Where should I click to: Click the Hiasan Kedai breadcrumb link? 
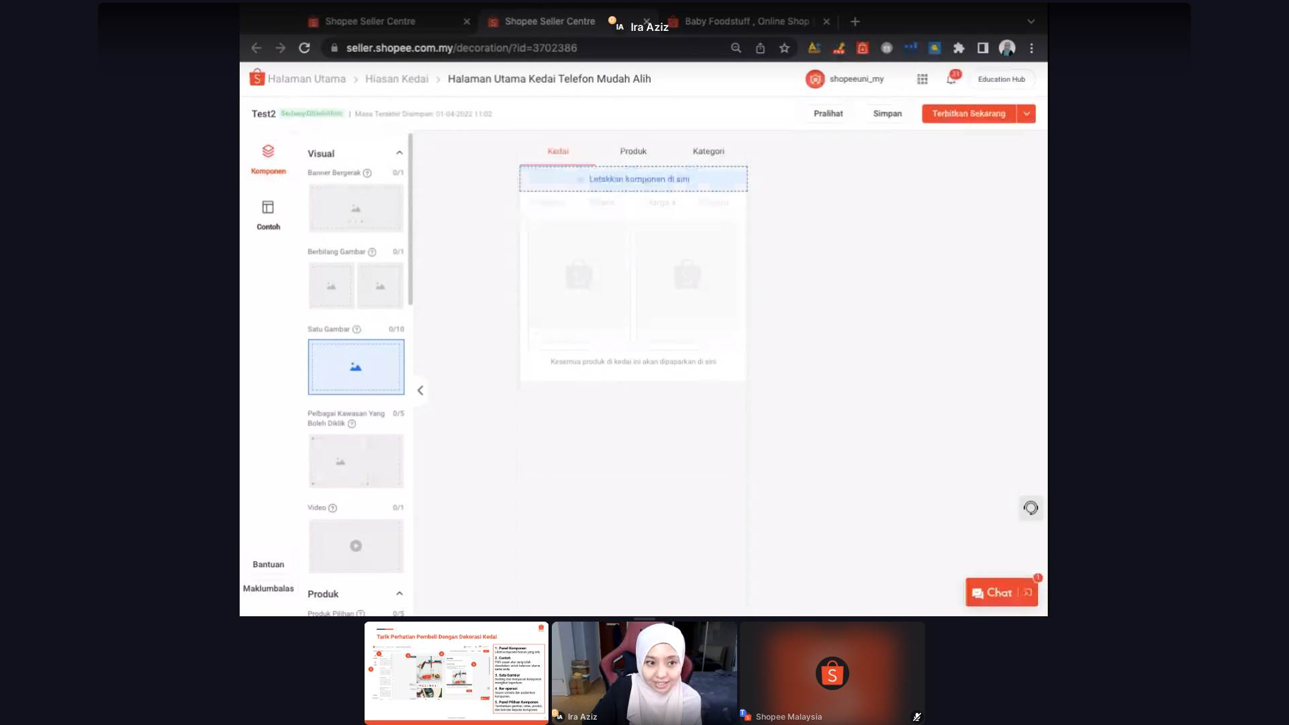pos(397,79)
